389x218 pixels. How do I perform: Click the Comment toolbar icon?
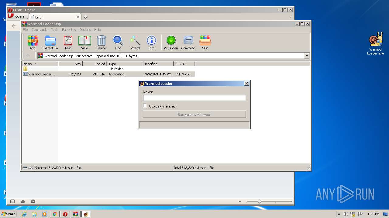(188, 42)
